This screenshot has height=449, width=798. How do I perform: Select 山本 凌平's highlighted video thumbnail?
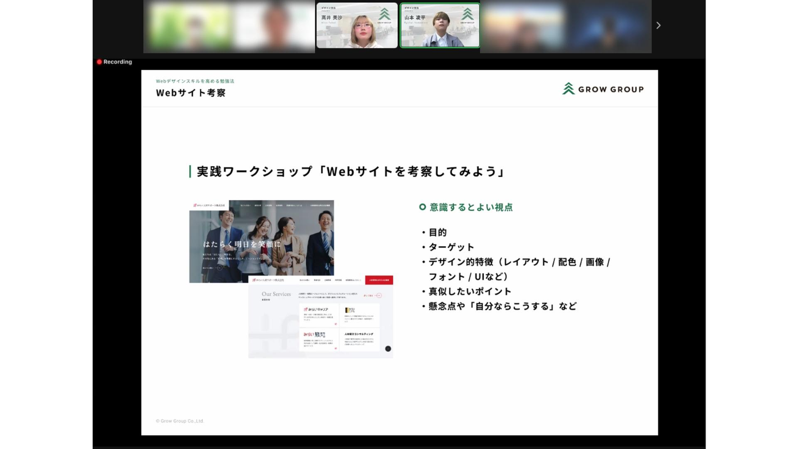click(x=440, y=25)
